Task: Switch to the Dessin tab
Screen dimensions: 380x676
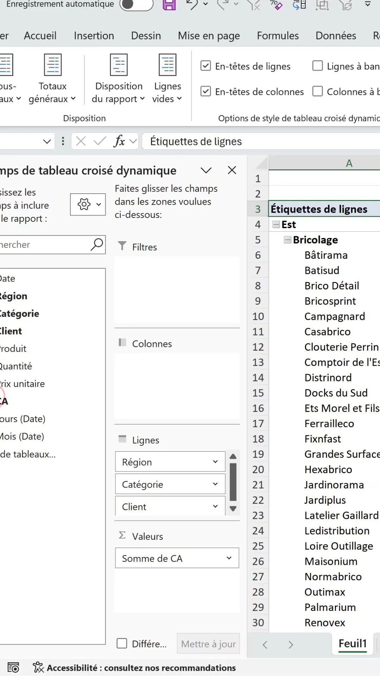Action: pyautogui.click(x=146, y=36)
